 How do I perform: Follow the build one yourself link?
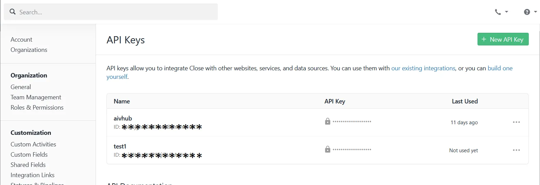500,68
